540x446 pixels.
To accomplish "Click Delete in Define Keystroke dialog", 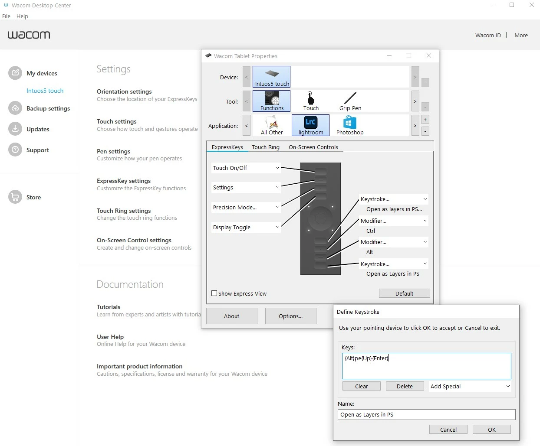I will point(405,386).
